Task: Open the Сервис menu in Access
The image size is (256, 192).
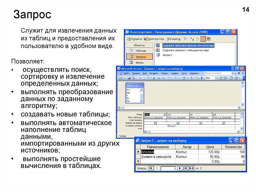Action: [174, 73]
